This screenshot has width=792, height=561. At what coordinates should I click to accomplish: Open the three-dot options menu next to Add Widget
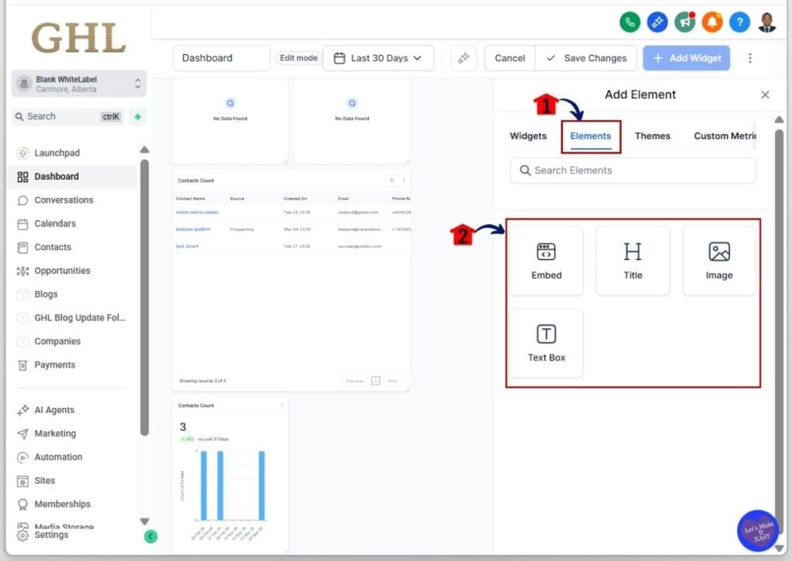point(750,58)
